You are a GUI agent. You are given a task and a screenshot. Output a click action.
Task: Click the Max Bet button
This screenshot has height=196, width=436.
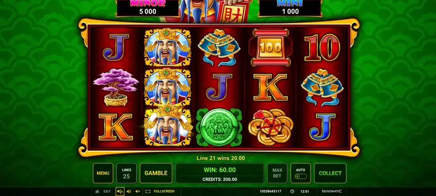coord(277,173)
